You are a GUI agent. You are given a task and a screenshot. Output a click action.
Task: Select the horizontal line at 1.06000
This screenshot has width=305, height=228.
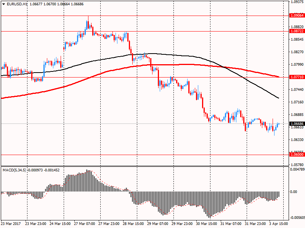144,155
